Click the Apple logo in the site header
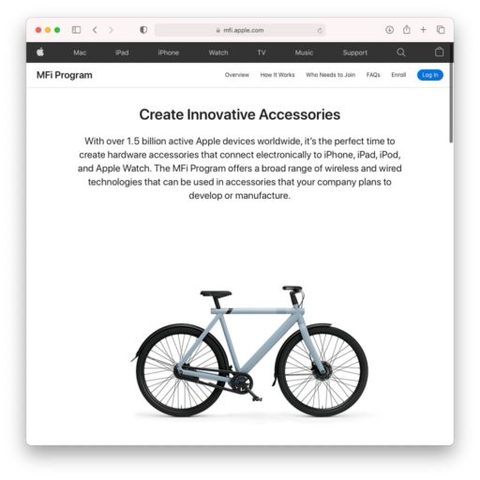Screen dimensions: 480x480 (x=40, y=52)
